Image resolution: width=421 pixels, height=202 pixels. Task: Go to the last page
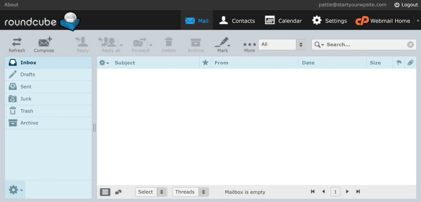[358, 191]
